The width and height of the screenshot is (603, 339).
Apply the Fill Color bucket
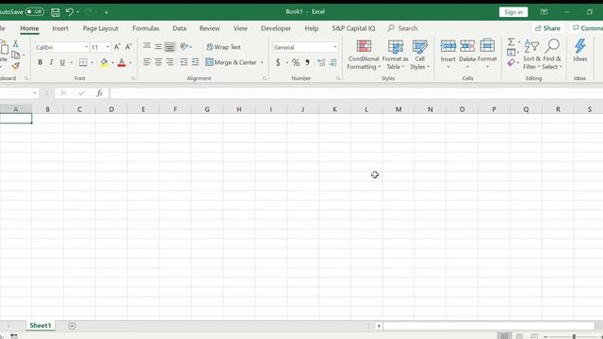click(x=104, y=63)
